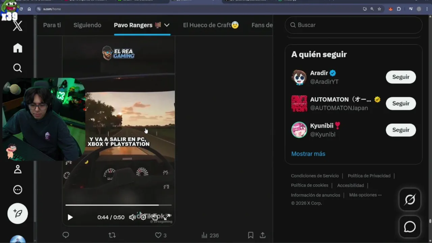The image size is (432, 243).
Task: Open the browser extensions puzzle icon
Action: pos(399,9)
